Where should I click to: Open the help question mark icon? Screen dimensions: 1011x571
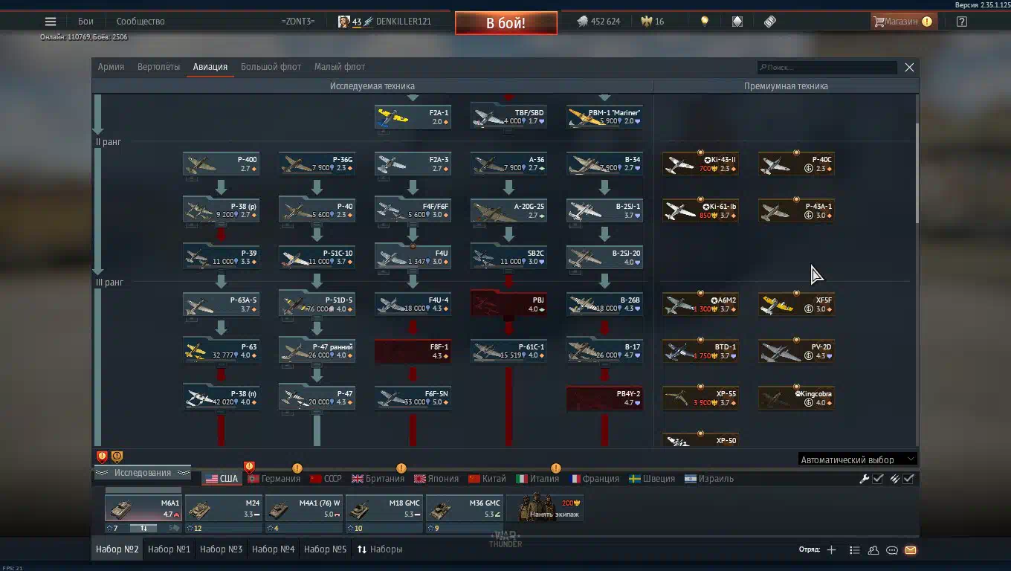(962, 22)
